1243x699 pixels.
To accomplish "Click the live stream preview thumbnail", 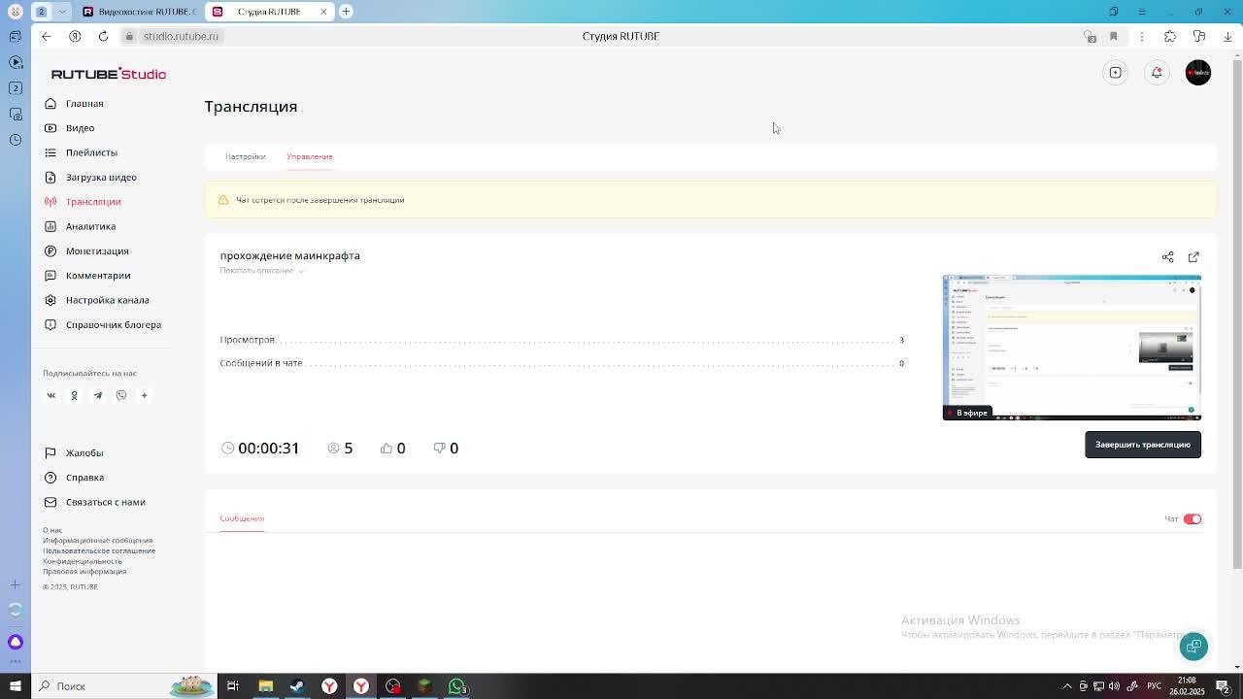I will [x=1072, y=348].
